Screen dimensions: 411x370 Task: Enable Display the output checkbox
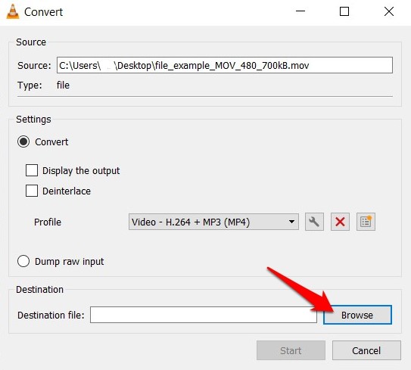(32, 170)
